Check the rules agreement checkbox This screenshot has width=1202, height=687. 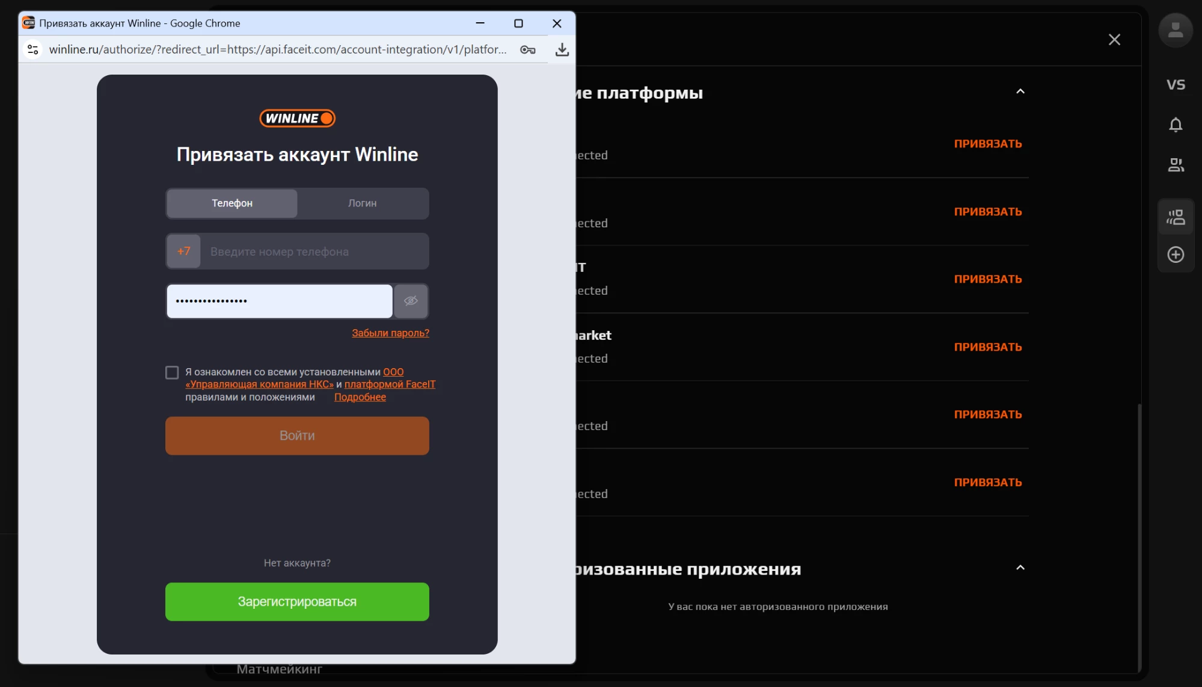(x=172, y=373)
